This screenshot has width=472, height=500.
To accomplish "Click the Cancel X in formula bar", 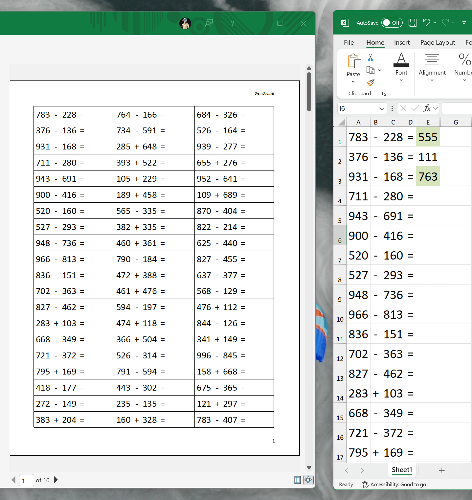I will click(403, 108).
